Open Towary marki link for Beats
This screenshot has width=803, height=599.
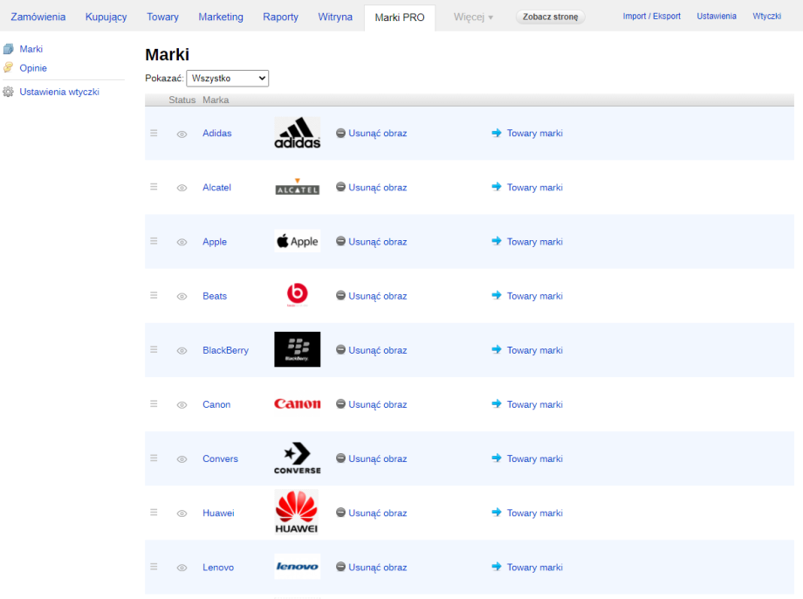click(534, 296)
